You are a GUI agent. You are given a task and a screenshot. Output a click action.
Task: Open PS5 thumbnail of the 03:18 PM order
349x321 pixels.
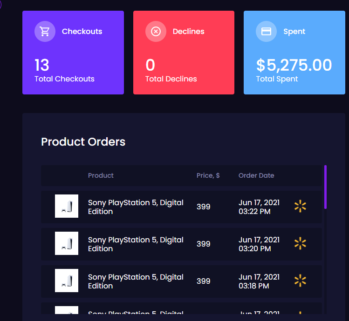67,281
